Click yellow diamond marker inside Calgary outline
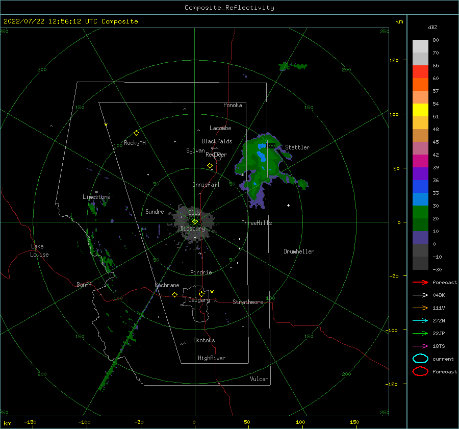This screenshot has height=429, width=459. tap(201, 294)
